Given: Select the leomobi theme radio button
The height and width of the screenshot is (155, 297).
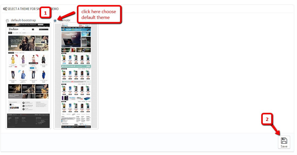Looking at the screenshot, I should (55, 20).
